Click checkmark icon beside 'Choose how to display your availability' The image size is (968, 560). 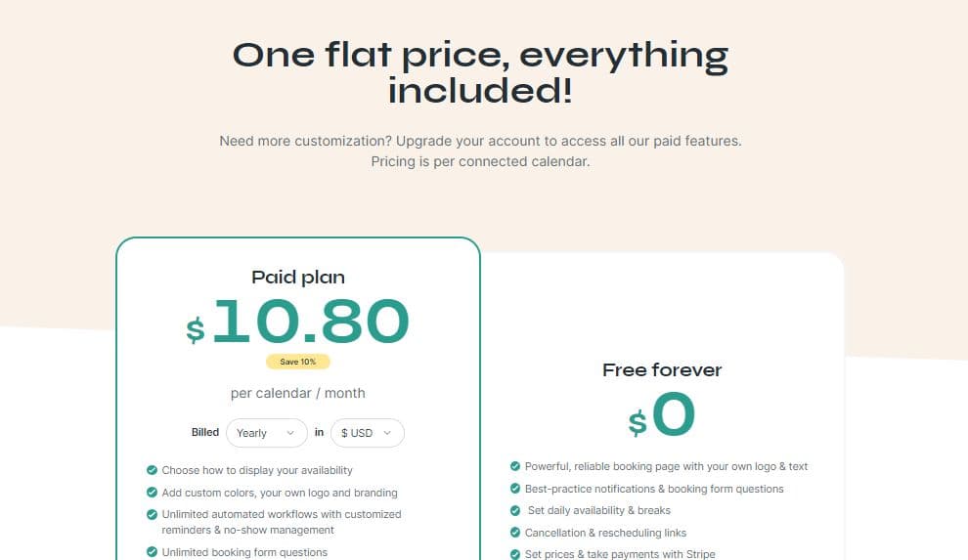tap(152, 470)
